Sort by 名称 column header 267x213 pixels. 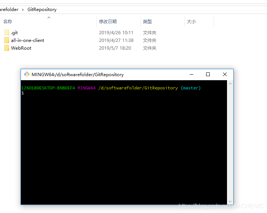point(8,22)
